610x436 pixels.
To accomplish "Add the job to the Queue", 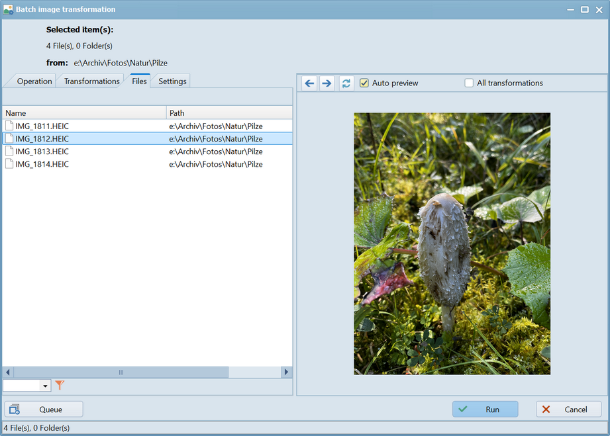I will (x=44, y=409).
